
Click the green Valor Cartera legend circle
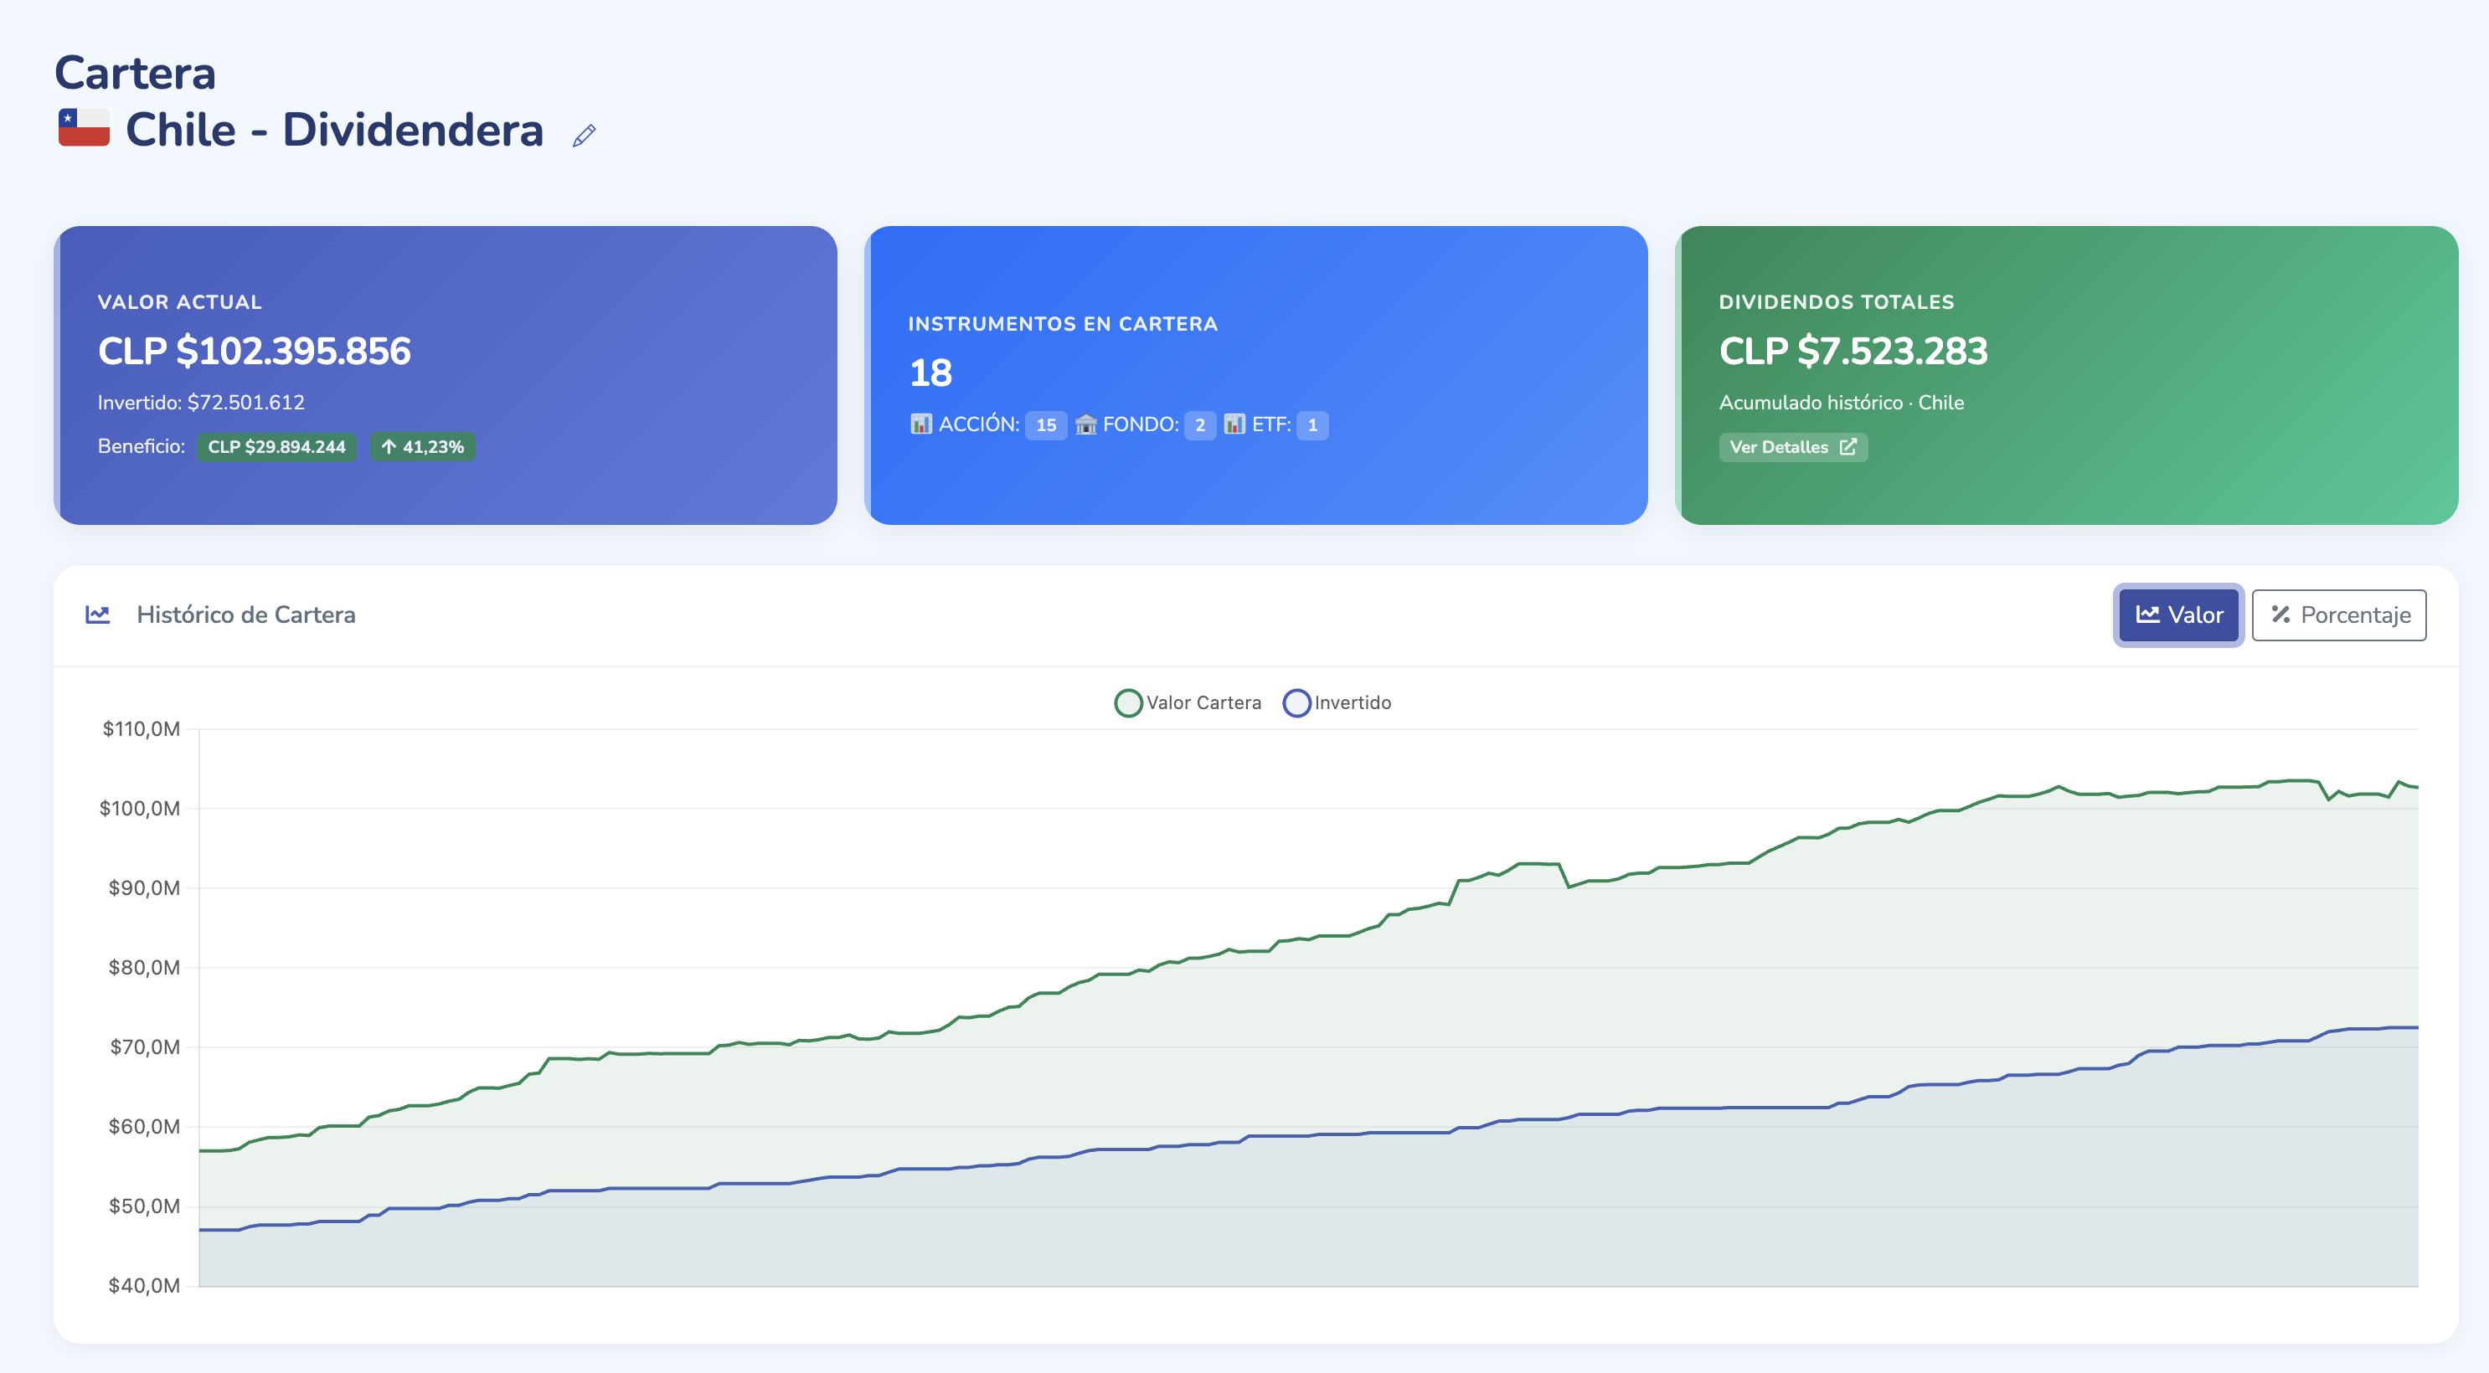pyautogui.click(x=1127, y=702)
